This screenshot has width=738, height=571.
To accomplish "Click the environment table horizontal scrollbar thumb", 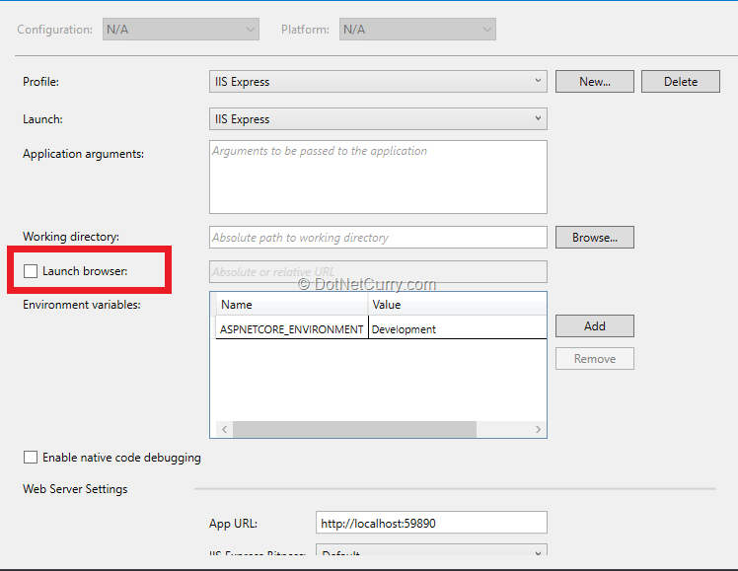I will (x=354, y=429).
